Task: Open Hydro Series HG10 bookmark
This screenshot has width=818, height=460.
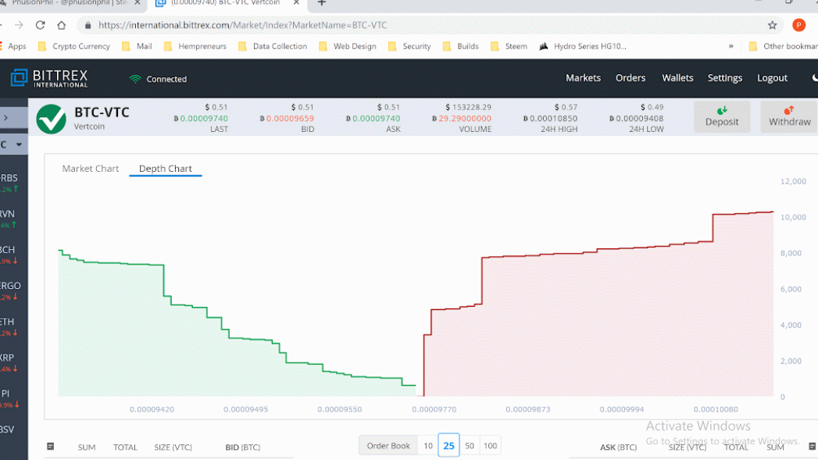Action: [x=583, y=46]
